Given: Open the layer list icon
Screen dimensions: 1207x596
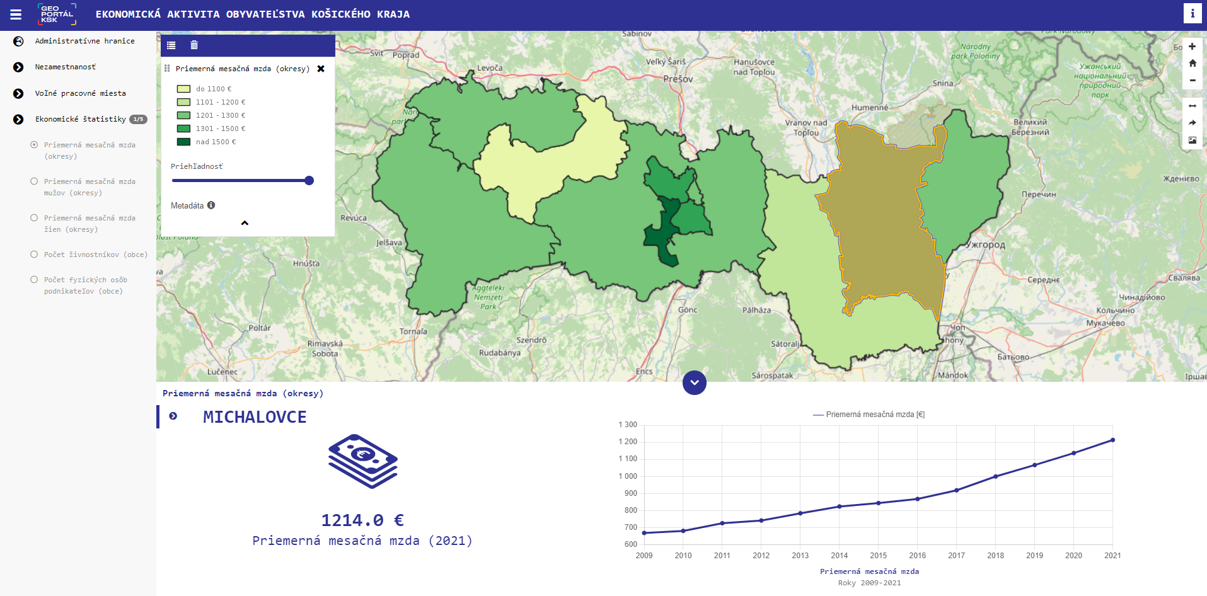Looking at the screenshot, I should 171,45.
